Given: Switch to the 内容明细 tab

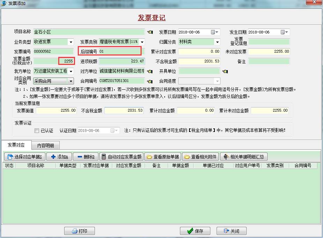Looking at the screenshot, I should (46, 146).
